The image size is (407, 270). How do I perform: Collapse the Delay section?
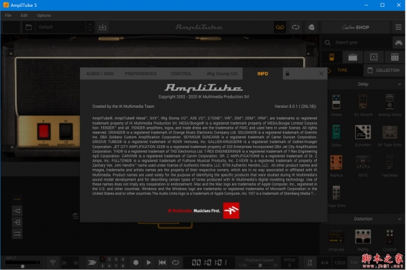(400, 84)
